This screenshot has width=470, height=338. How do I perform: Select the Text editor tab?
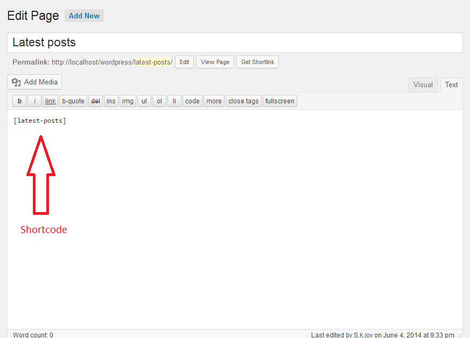[x=451, y=85]
